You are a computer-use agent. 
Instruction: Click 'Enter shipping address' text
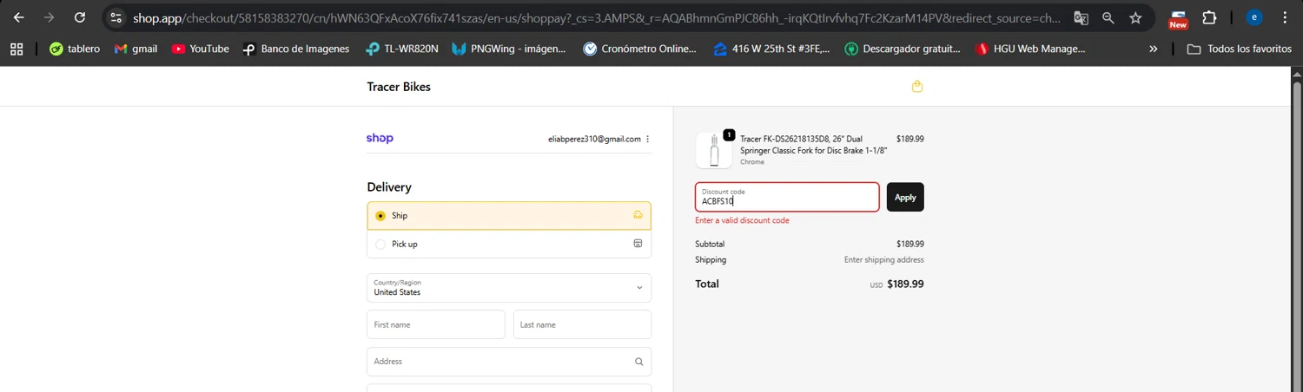tap(884, 260)
